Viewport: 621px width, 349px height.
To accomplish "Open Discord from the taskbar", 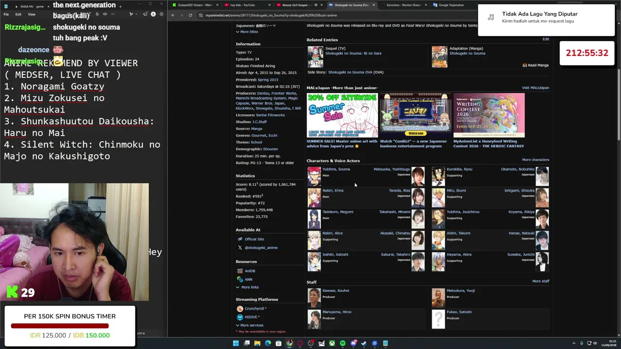I will (353, 343).
